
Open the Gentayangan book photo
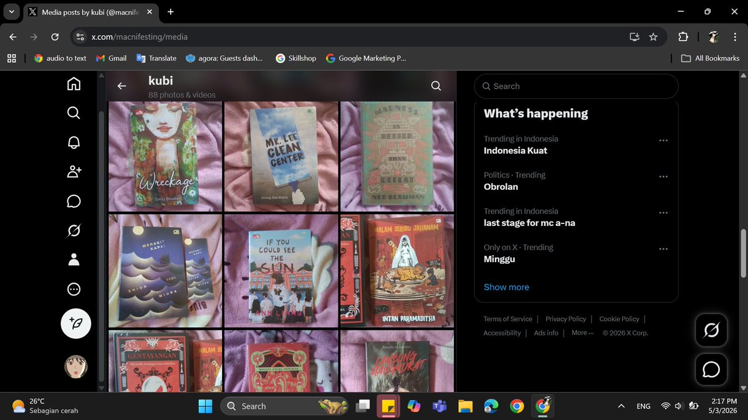pos(165,361)
